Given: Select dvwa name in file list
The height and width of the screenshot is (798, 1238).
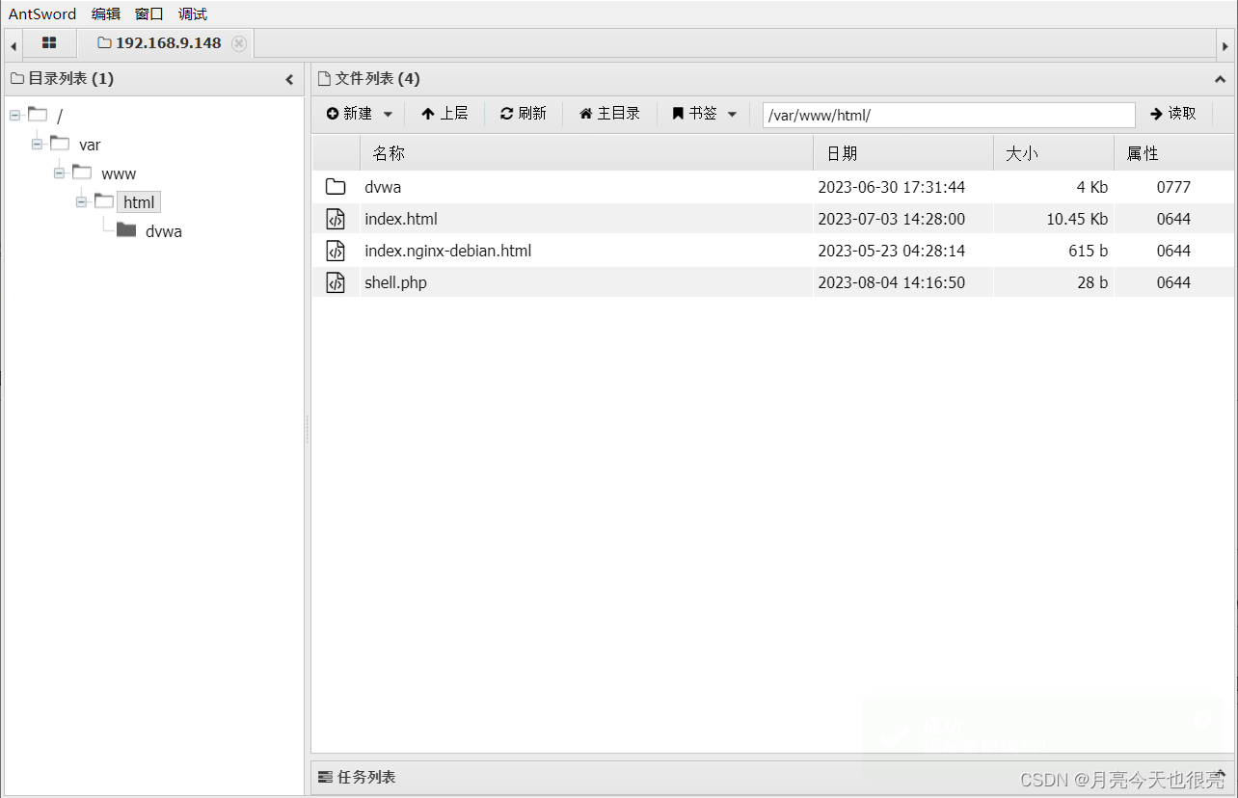Looking at the screenshot, I should coord(383,187).
